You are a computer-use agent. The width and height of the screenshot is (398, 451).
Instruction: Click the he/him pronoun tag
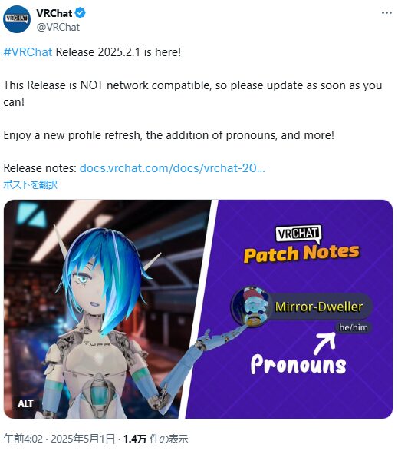click(x=354, y=327)
